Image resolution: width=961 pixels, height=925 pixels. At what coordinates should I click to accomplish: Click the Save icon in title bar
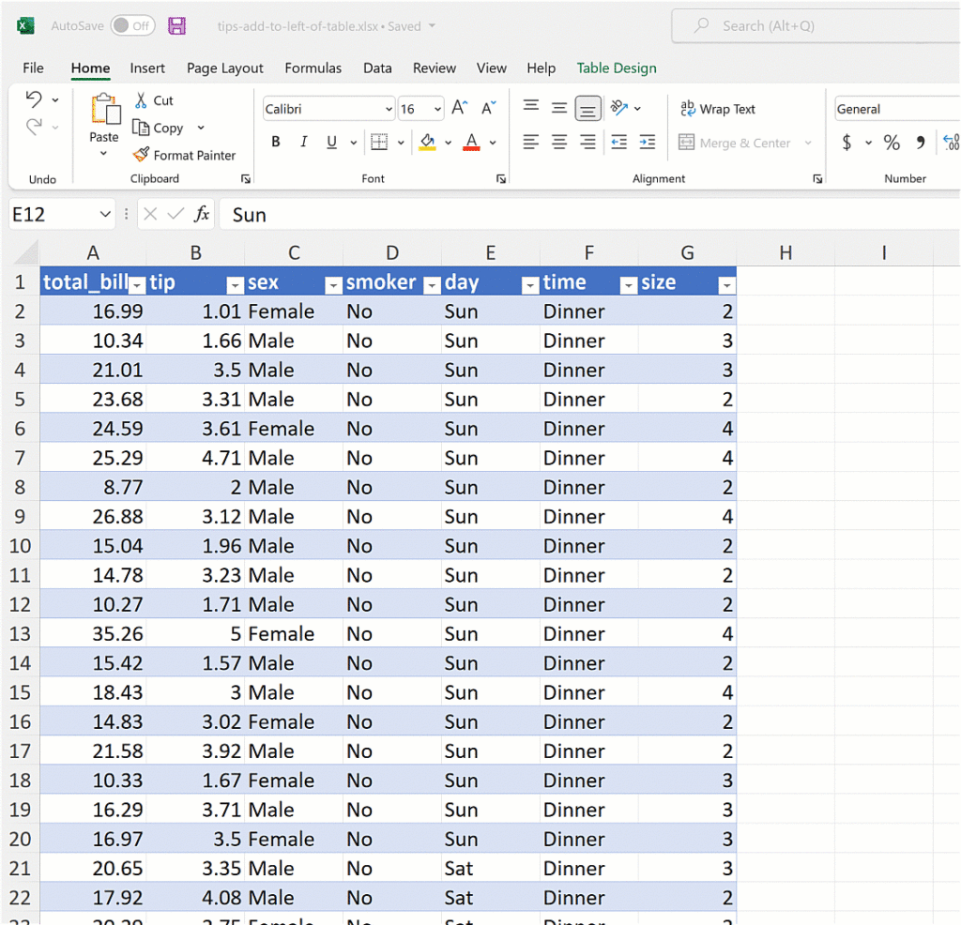[x=176, y=26]
